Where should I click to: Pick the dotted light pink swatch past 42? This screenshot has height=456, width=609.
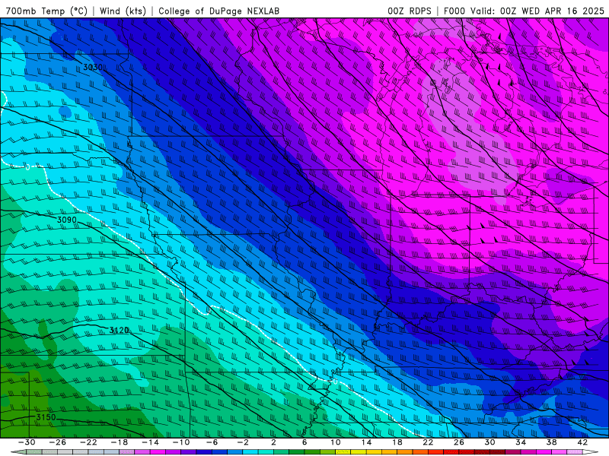coord(575,451)
